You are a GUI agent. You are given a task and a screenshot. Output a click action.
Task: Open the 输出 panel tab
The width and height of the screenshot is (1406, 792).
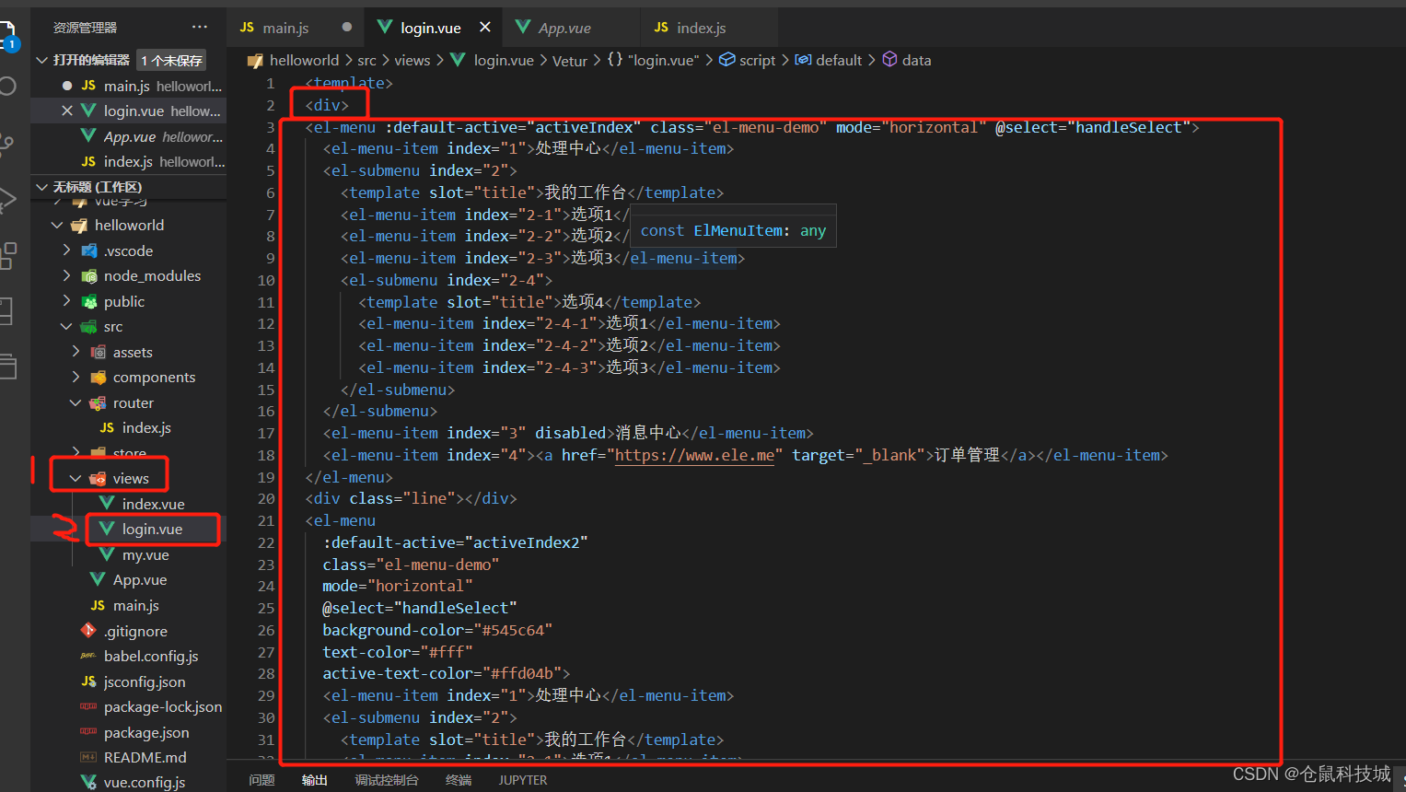[315, 780]
